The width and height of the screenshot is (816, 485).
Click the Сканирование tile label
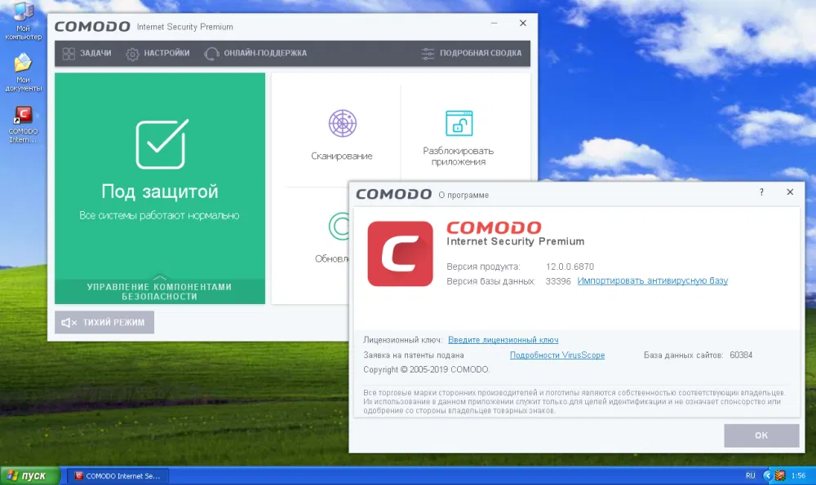342,156
